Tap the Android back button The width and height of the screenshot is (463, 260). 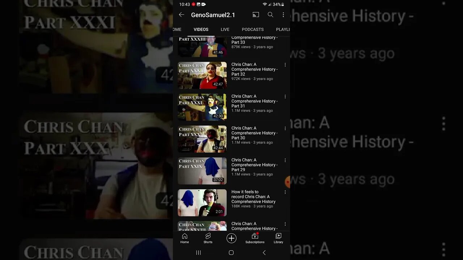point(264,253)
